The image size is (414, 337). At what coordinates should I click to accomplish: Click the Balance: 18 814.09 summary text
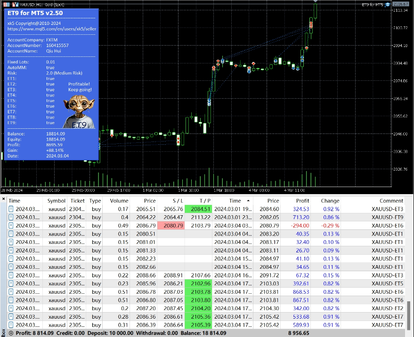[x=203, y=333]
